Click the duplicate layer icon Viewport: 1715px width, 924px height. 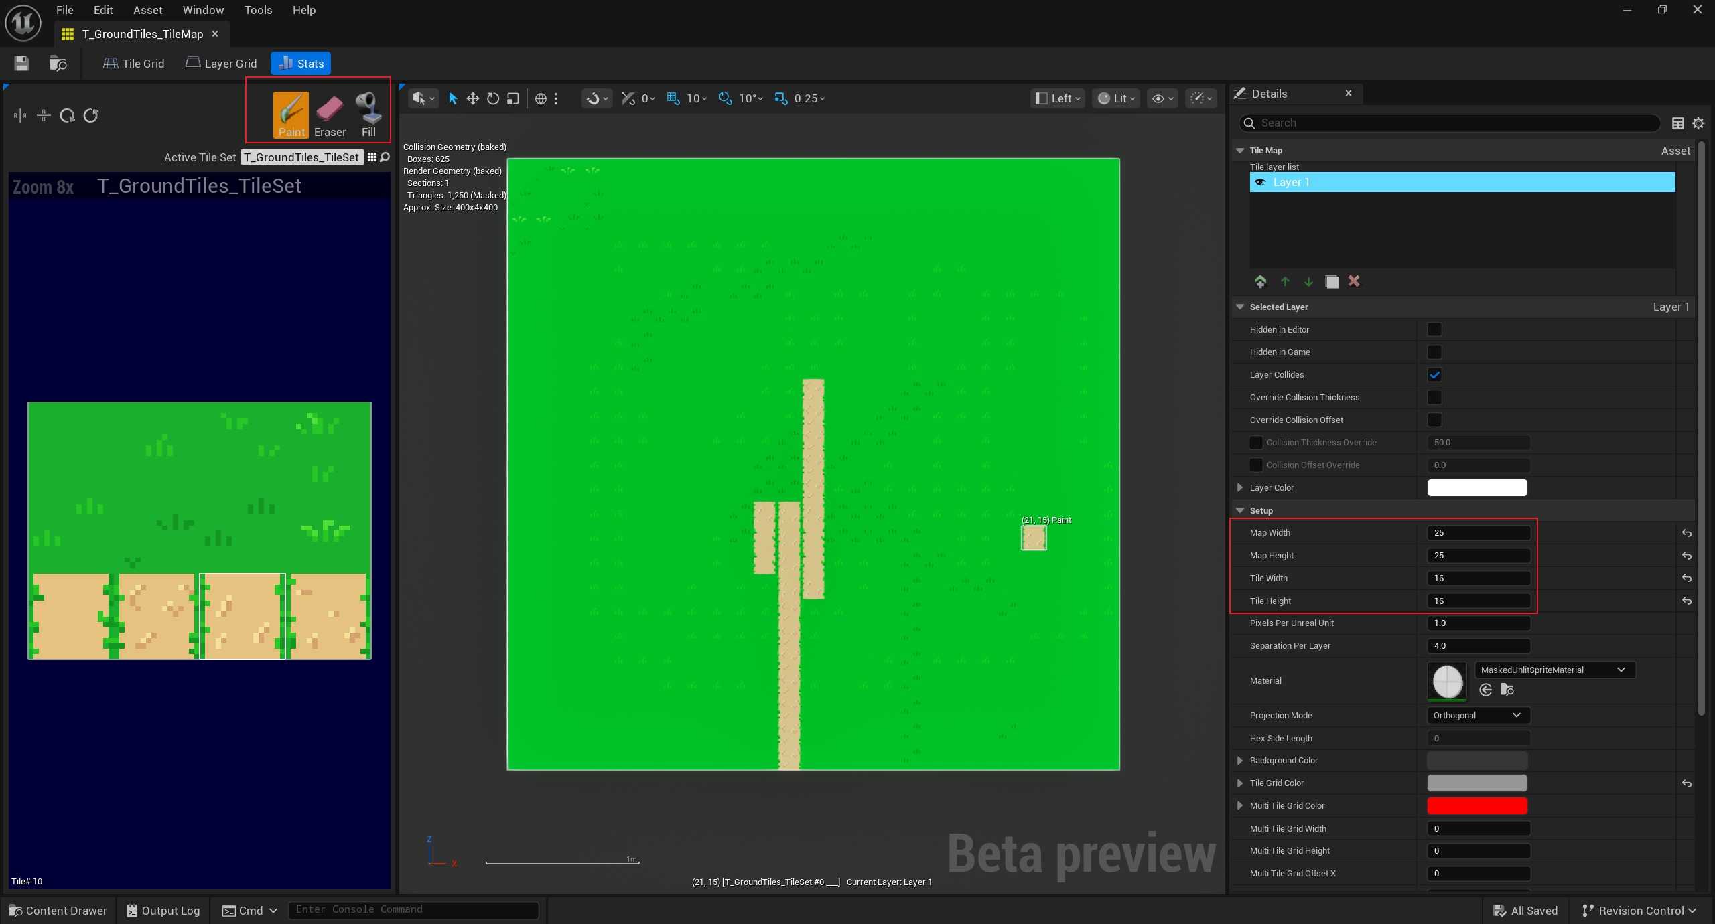coord(1332,281)
